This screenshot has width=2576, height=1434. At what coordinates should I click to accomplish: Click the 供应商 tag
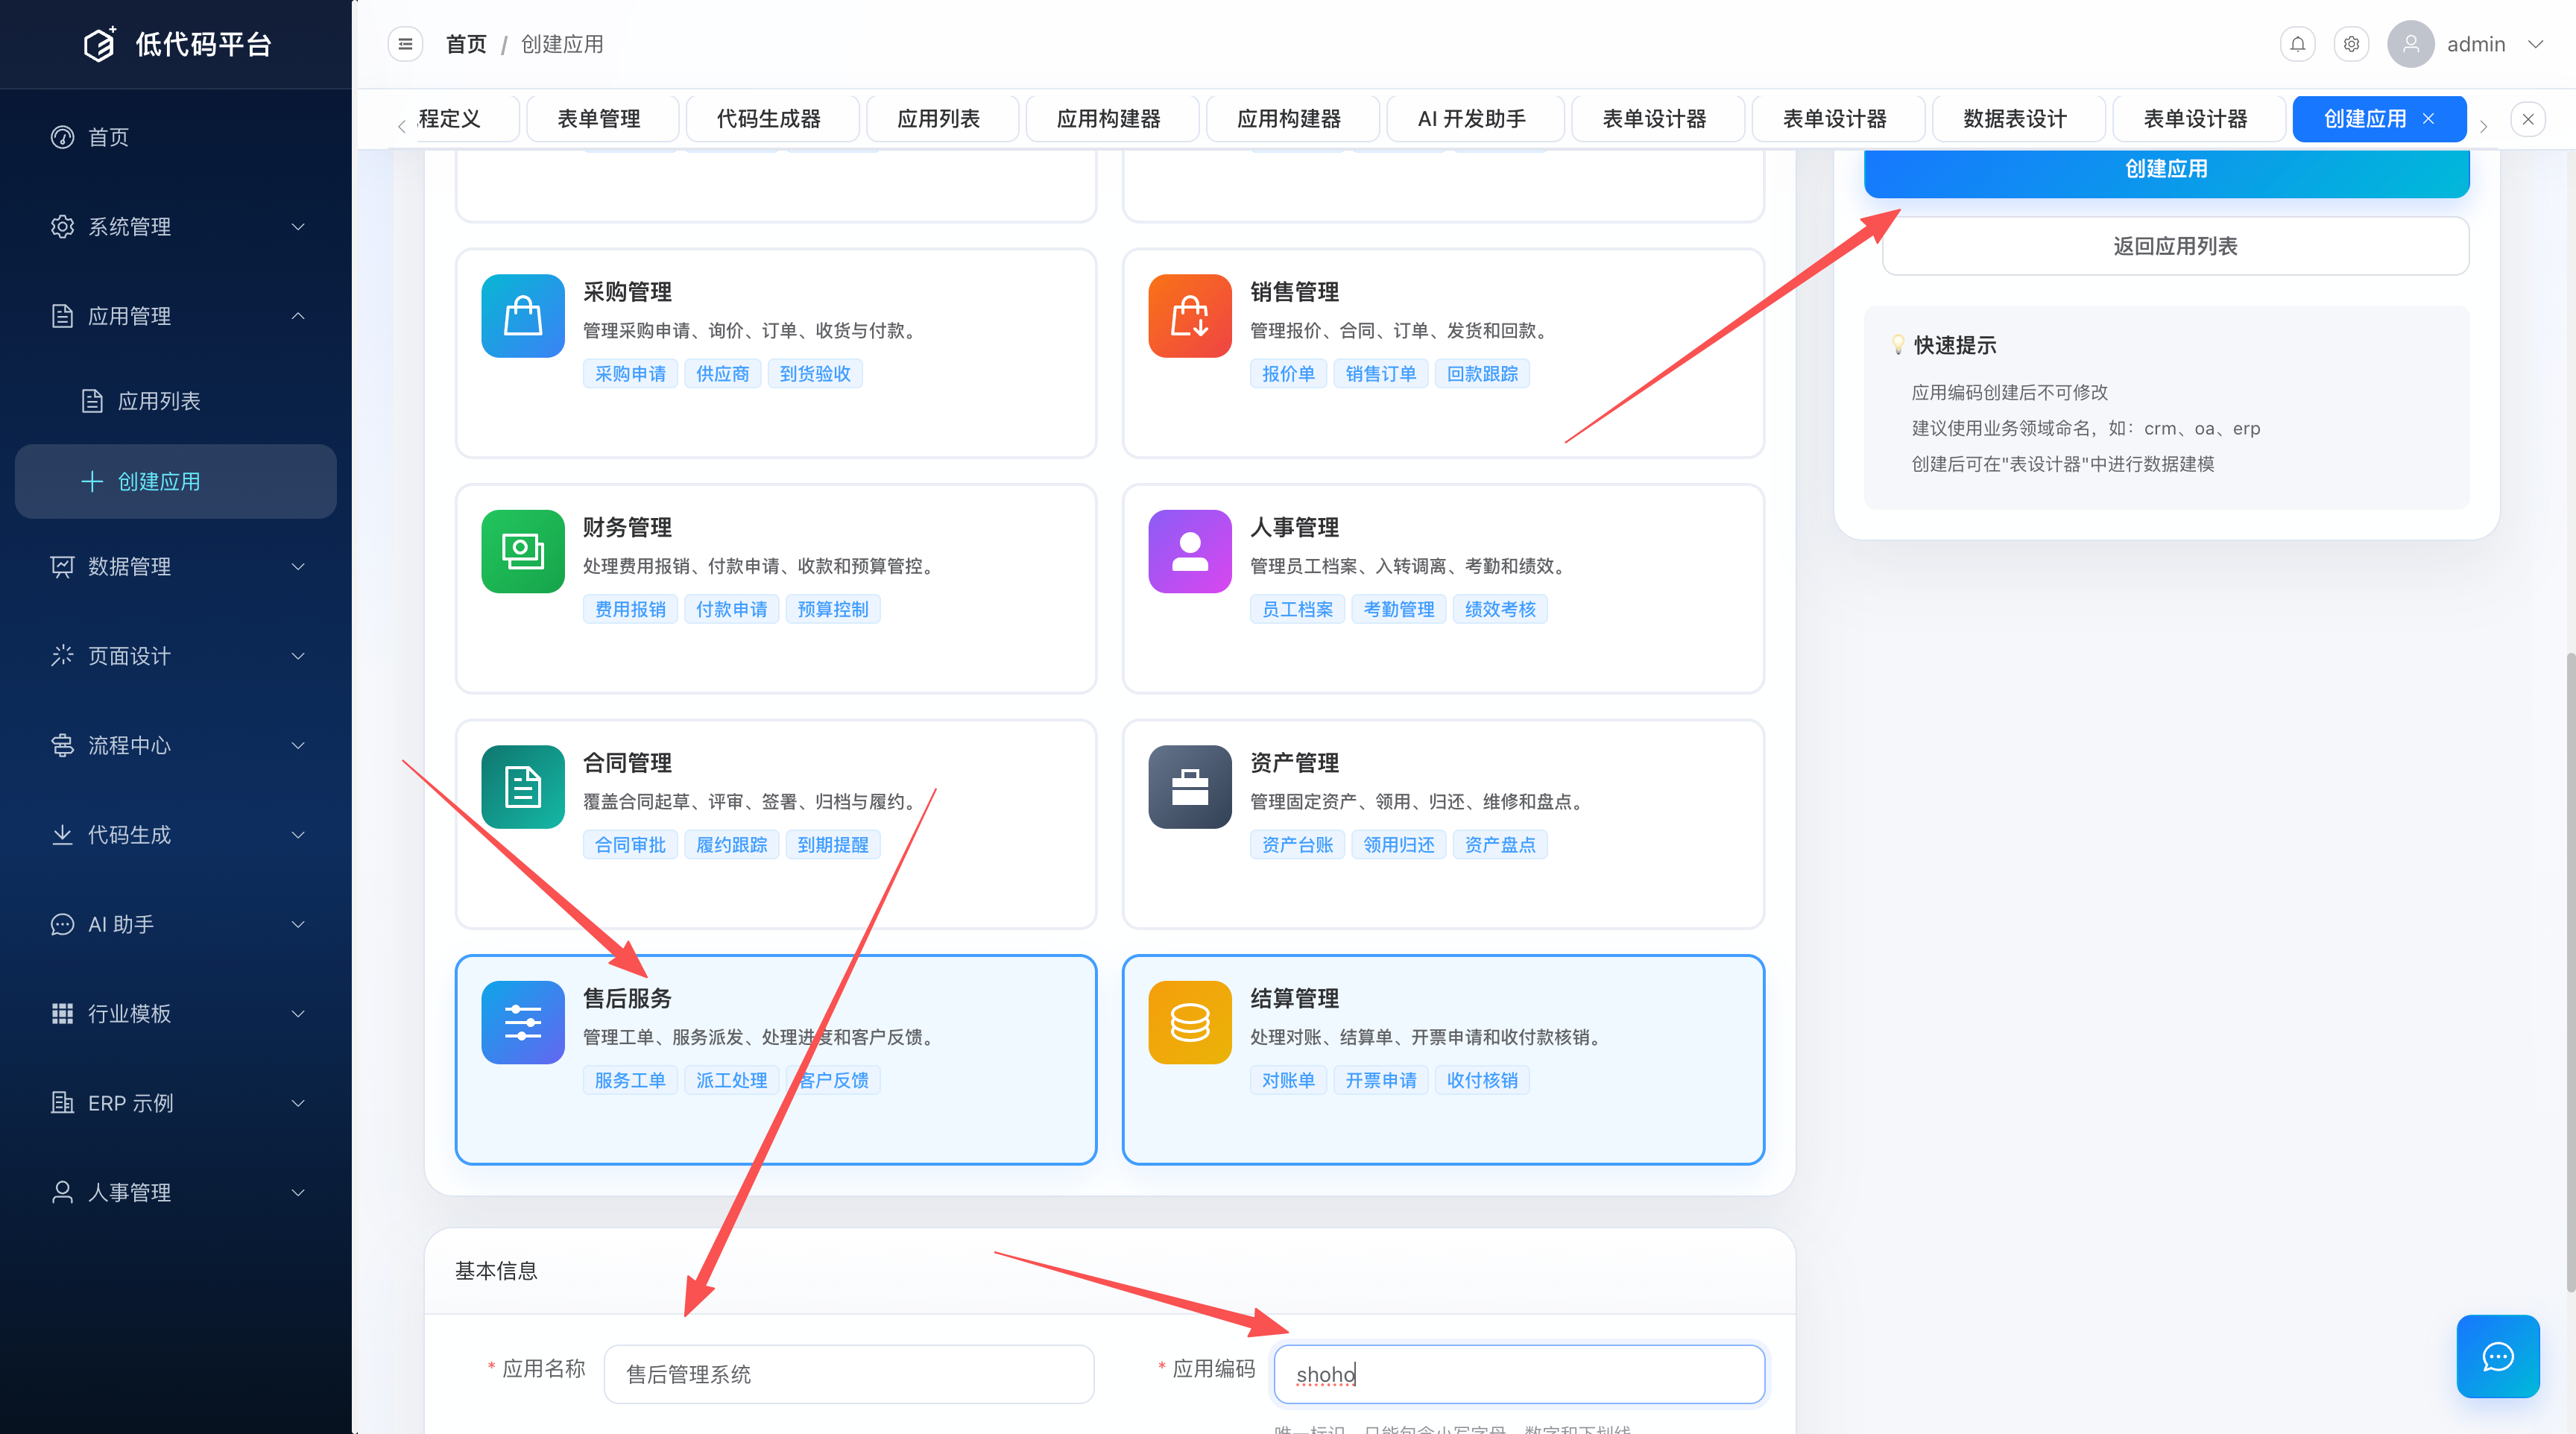click(x=722, y=374)
